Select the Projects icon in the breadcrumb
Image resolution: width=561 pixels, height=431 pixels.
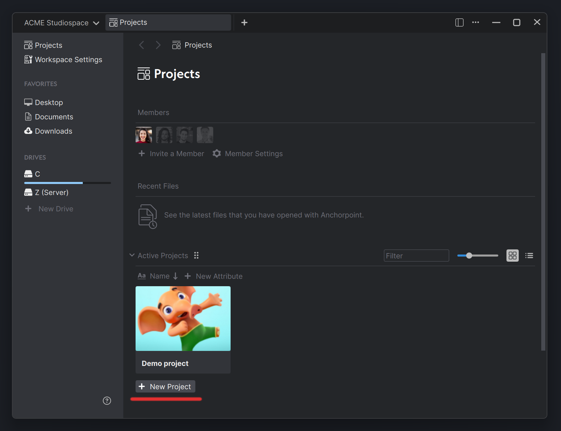pos(176,45)
